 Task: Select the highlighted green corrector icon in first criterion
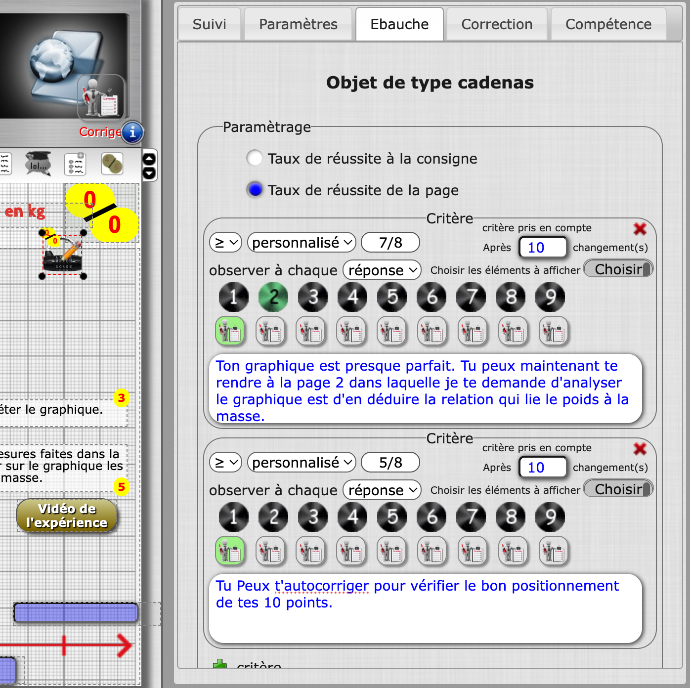(x=230, y=331)
